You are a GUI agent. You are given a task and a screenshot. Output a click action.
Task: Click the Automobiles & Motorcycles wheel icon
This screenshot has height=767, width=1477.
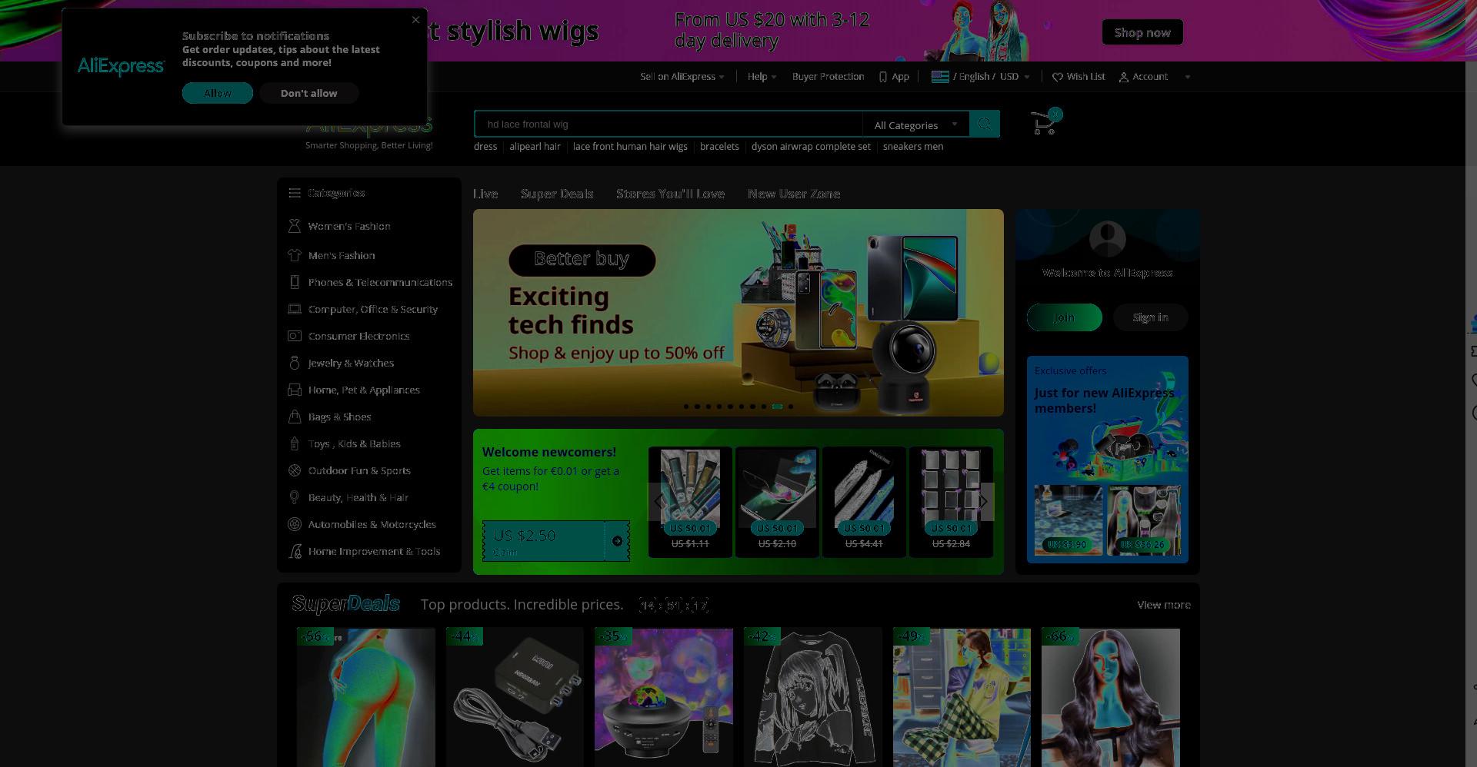pyautogui.click(x=294, y=524)
